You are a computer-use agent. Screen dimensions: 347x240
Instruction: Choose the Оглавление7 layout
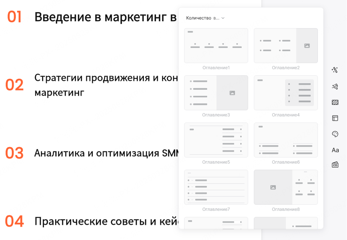click(x=216, y=187)
